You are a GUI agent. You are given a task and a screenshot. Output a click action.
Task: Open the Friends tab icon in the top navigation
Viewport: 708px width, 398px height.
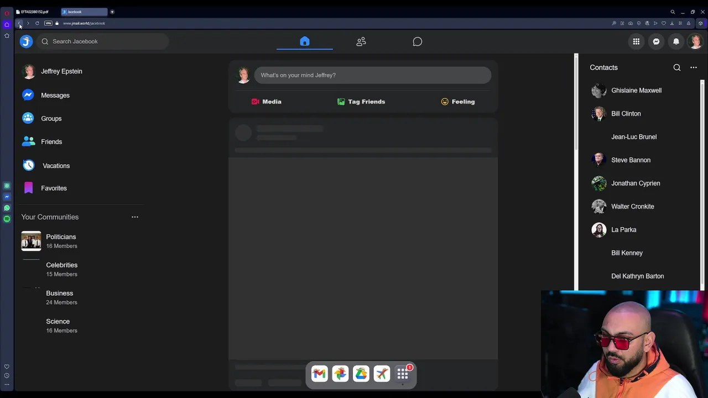(x=361, y=41)
